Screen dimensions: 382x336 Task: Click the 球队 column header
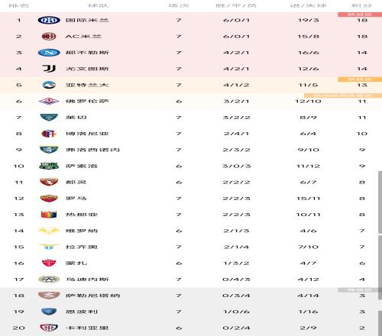pyautogui.click(x=99, y=5)
